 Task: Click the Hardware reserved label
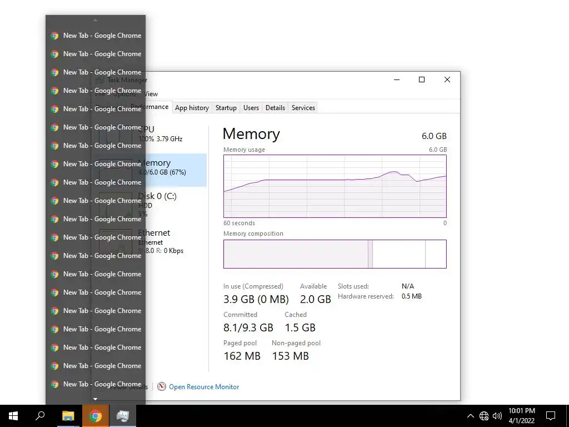point(366,296)
